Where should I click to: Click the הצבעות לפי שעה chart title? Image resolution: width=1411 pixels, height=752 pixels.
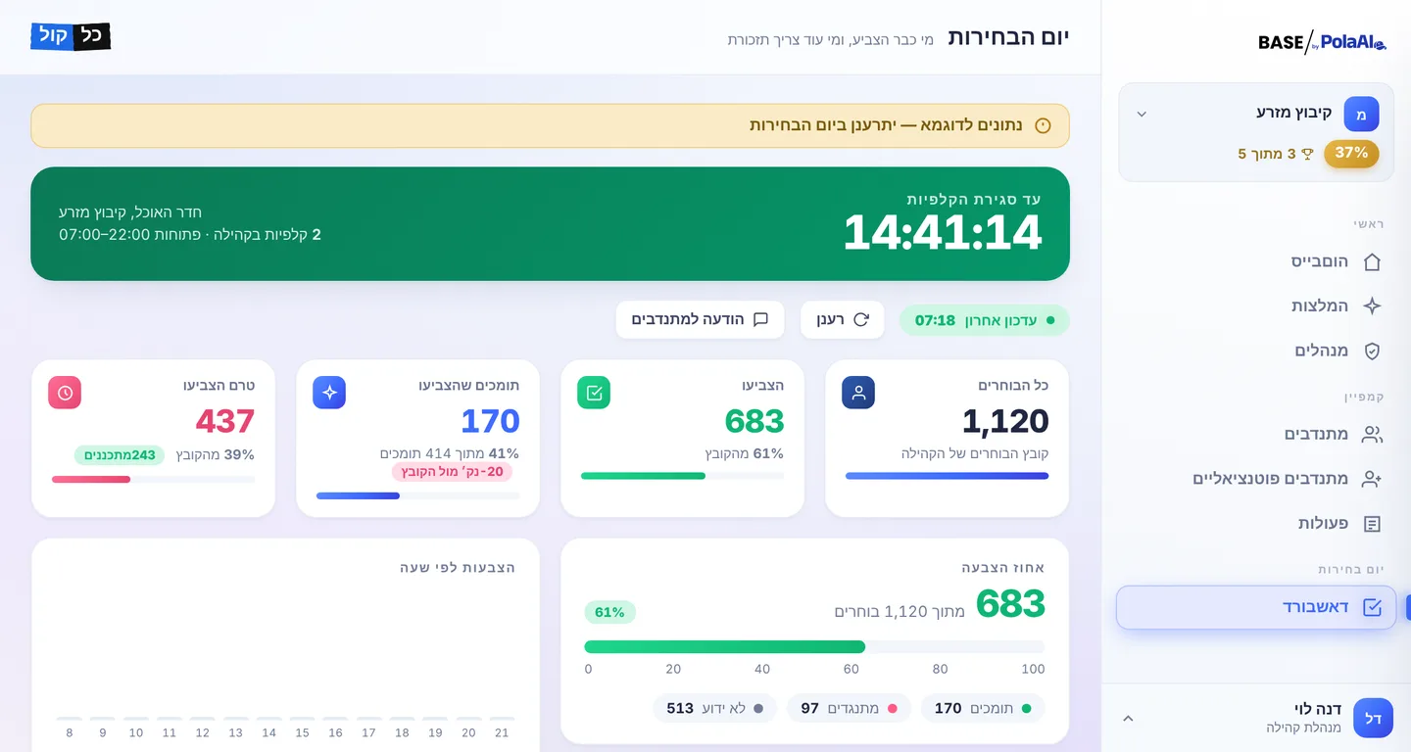point(458,567)
